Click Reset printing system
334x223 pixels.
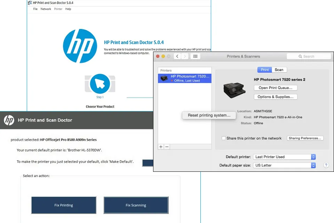click(x=209, y=115)
